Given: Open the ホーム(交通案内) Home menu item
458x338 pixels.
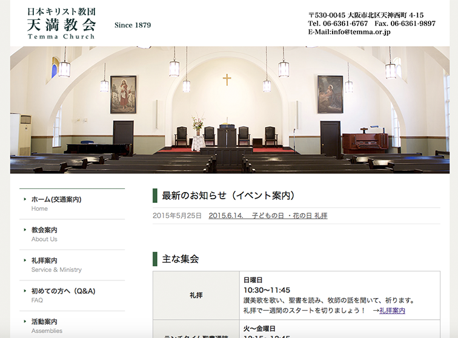Looking at the screenshot, I should tap(56, 199).
